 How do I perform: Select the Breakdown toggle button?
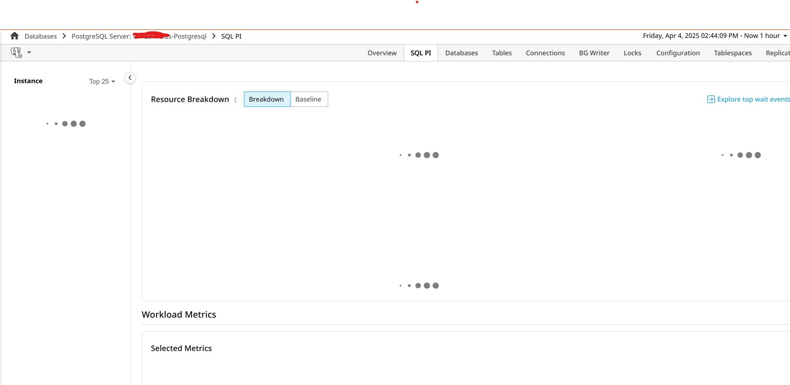(267, 99)
